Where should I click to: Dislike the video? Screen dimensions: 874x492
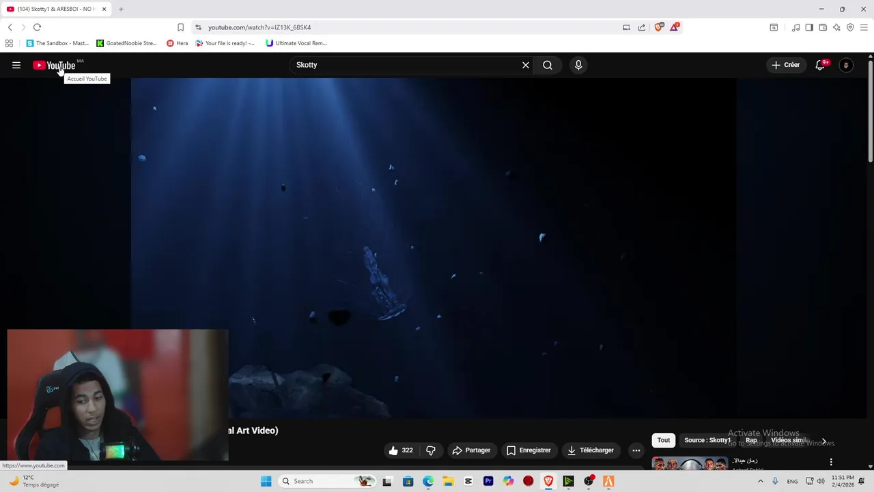(x=431, y=450)
